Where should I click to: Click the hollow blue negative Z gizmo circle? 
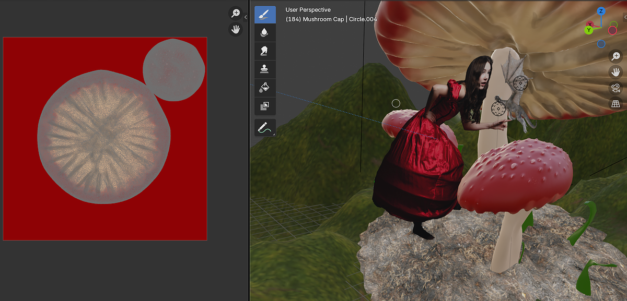coord(601,44)
